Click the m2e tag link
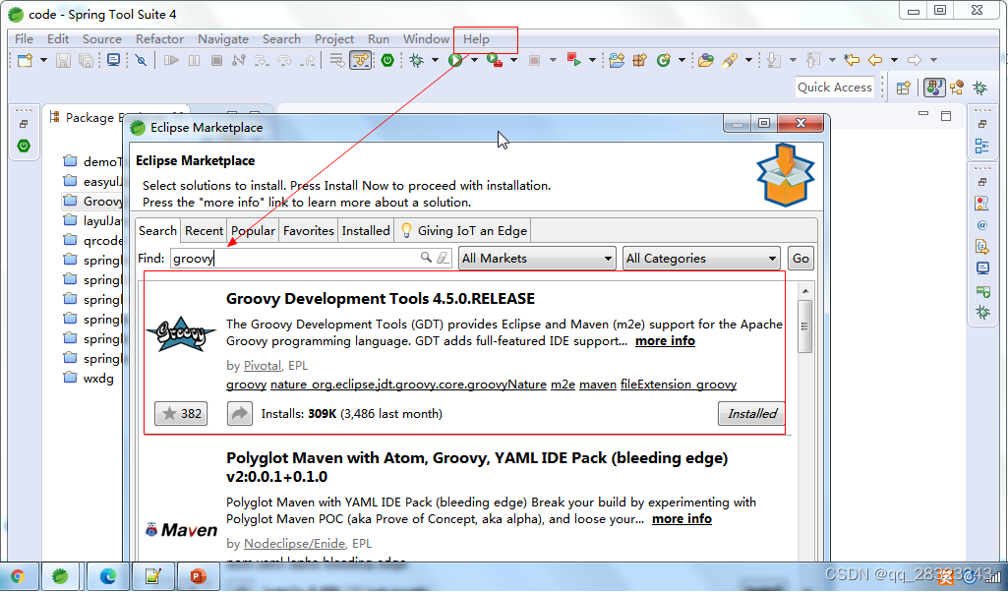This screenshot has height=592, width=1008. pyautogui.click(x=563, y=385)
